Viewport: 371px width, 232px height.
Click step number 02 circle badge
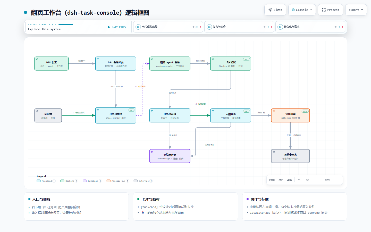[209, 27]
